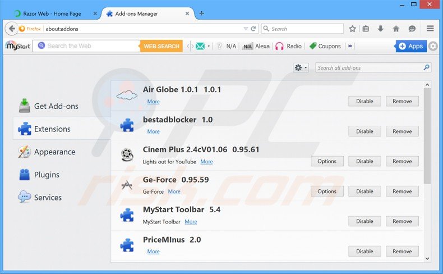The height and width of the screenshot is (274, 443).
Task: Go to home page with house icon
Action: pyautogui.click(x=396, y=29)
